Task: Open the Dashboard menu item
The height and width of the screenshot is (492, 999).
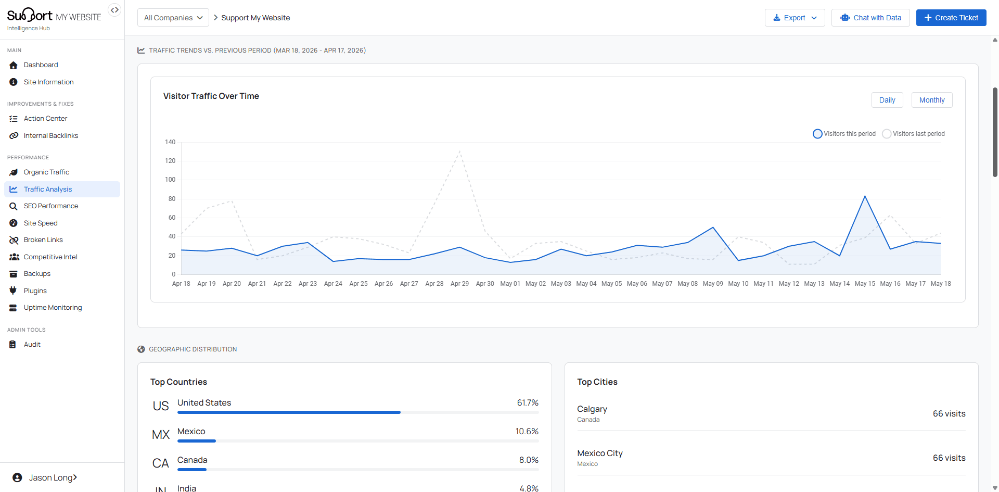Action: pos(62,65)
